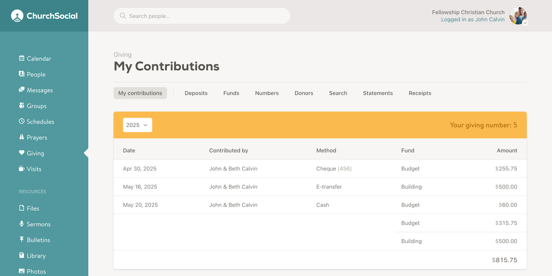Click the Visits coffee cup icon
The height and width of the screenshot is (276, 552).
tap(22, 169)
